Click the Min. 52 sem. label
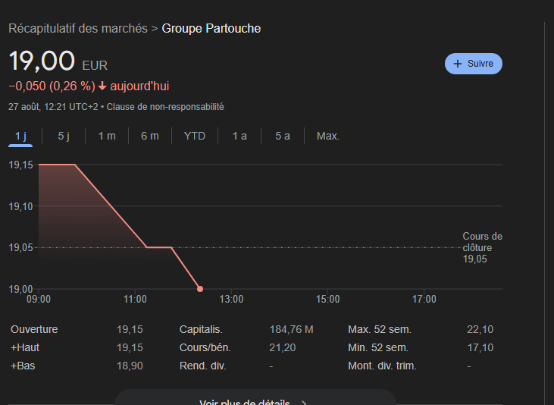 coord(378,347)
